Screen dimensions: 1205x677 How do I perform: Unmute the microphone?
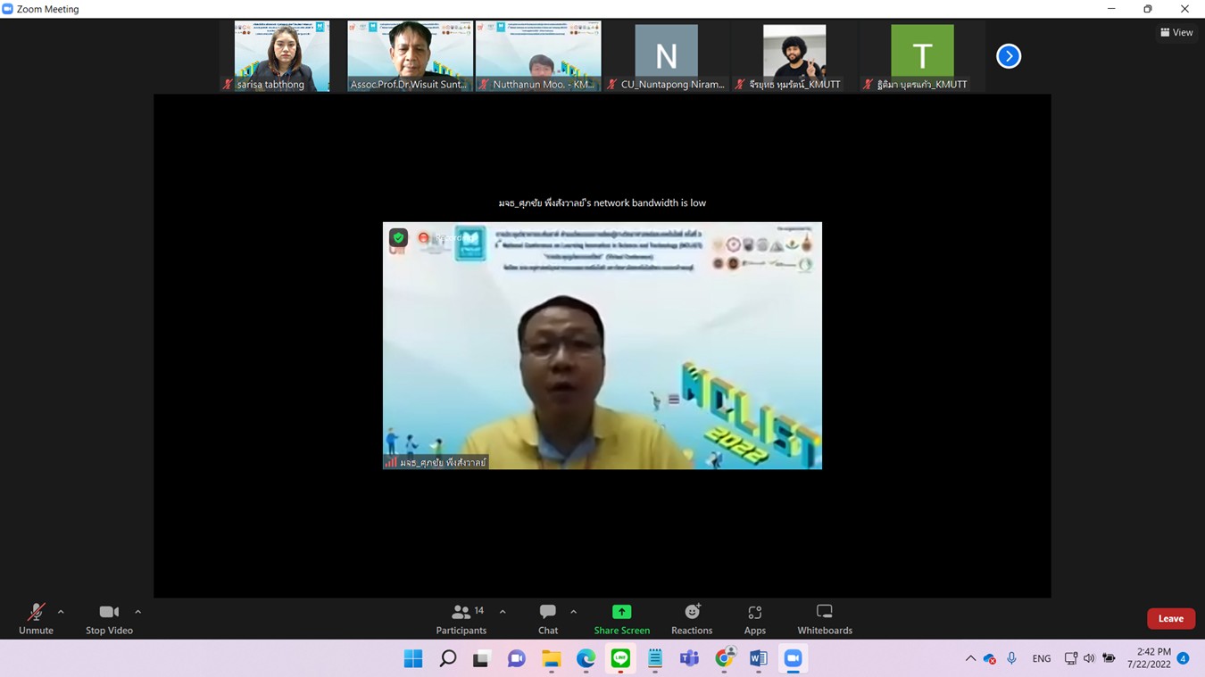point(36,618)
